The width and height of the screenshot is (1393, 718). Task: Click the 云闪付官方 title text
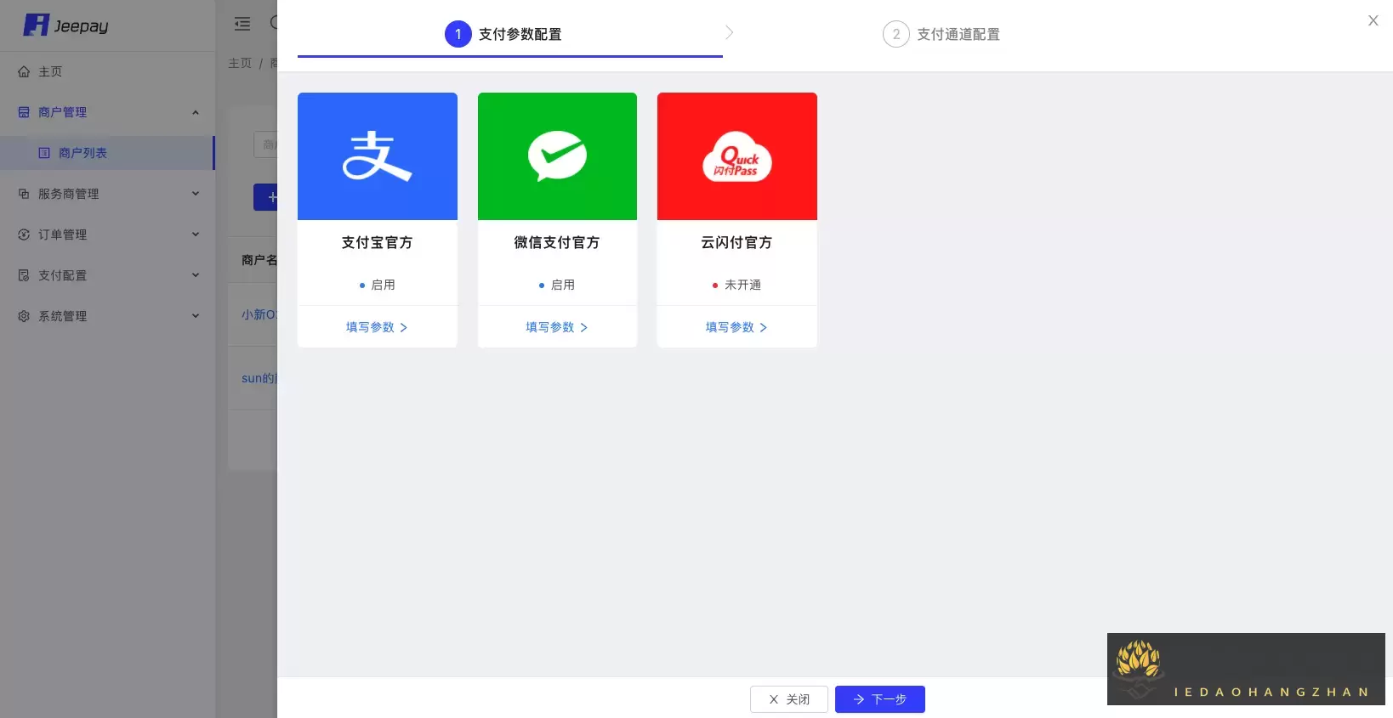(737, 243)
